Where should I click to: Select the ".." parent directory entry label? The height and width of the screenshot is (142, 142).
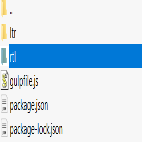click(x=11, y=13)
